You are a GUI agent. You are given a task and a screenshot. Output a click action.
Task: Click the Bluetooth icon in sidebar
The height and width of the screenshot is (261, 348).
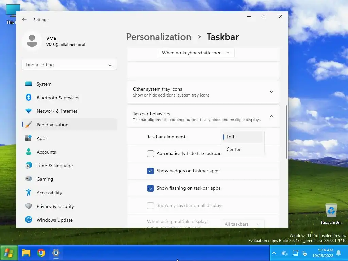point(29,98)
